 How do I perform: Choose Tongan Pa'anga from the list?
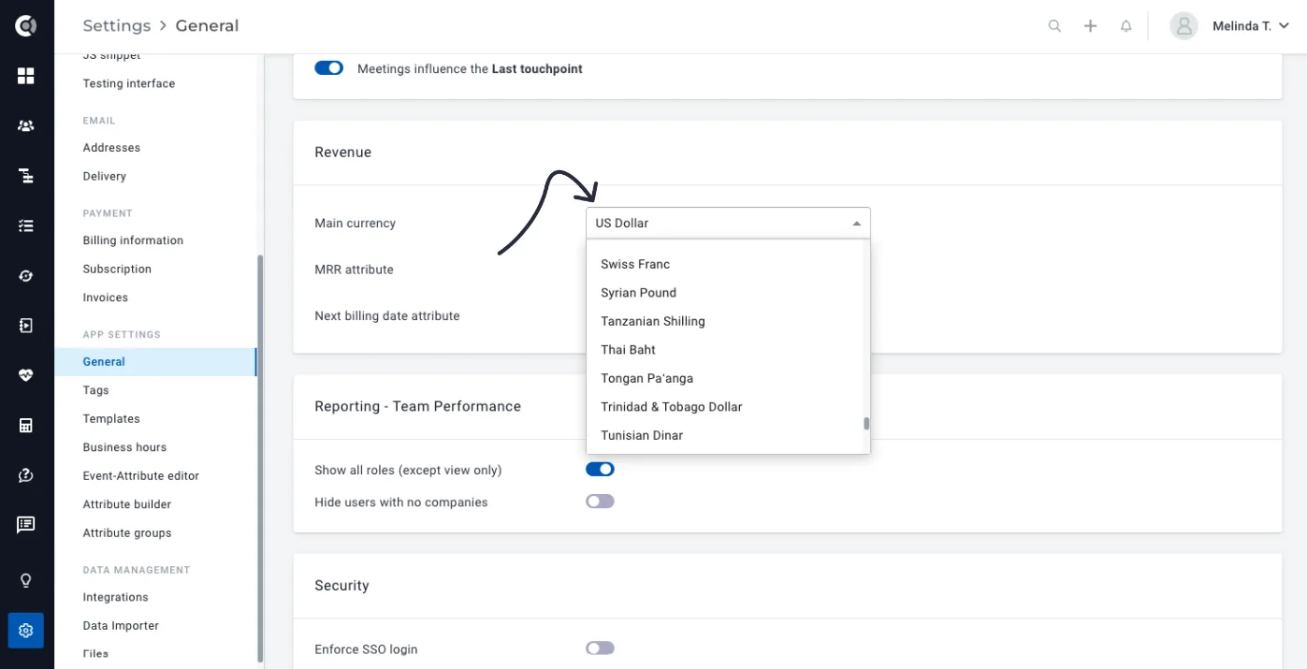click(728, 378)
